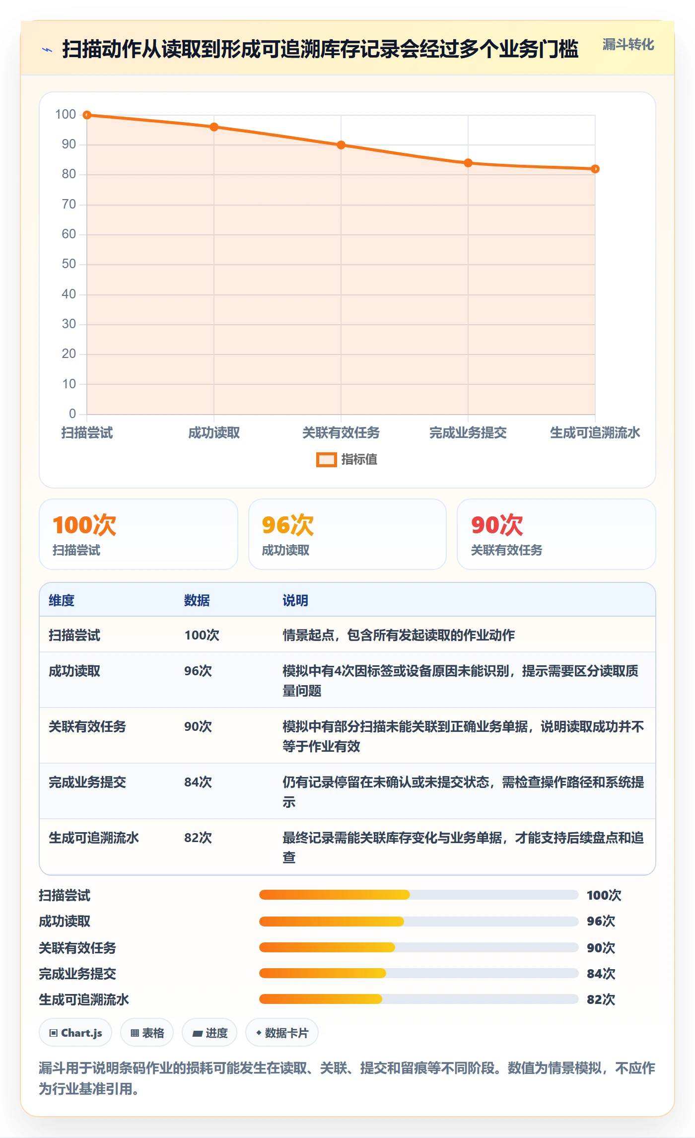695x1138 pixels.
Task: Click the chart point for 关联有效任务
Action: [341, 145]
